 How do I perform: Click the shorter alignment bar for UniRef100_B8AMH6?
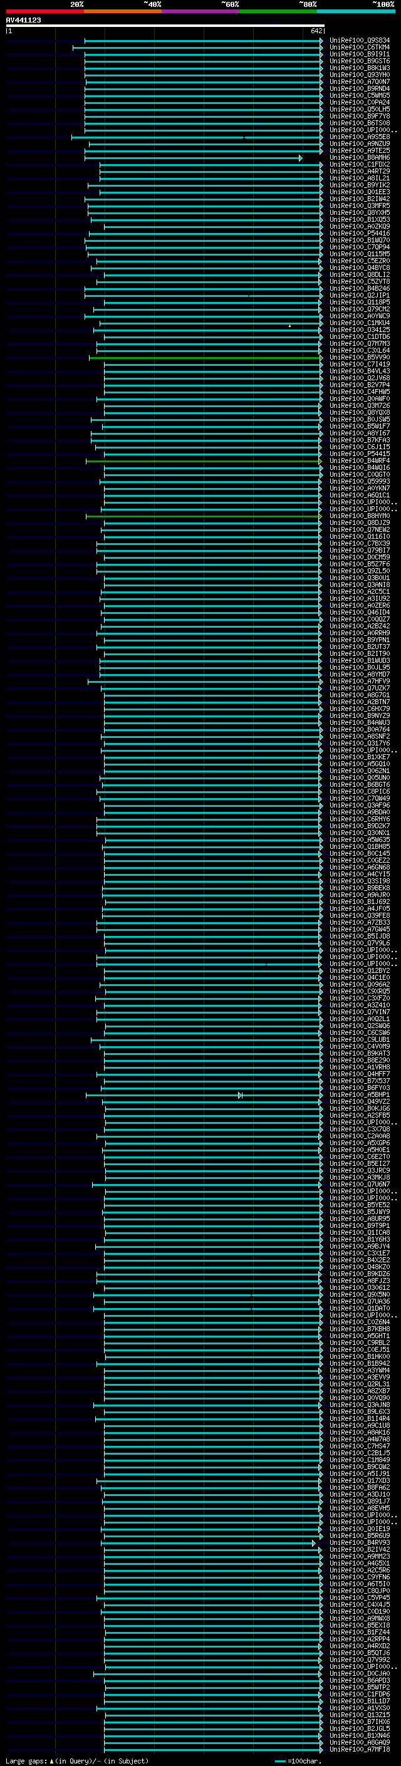[x=192, y=158]
